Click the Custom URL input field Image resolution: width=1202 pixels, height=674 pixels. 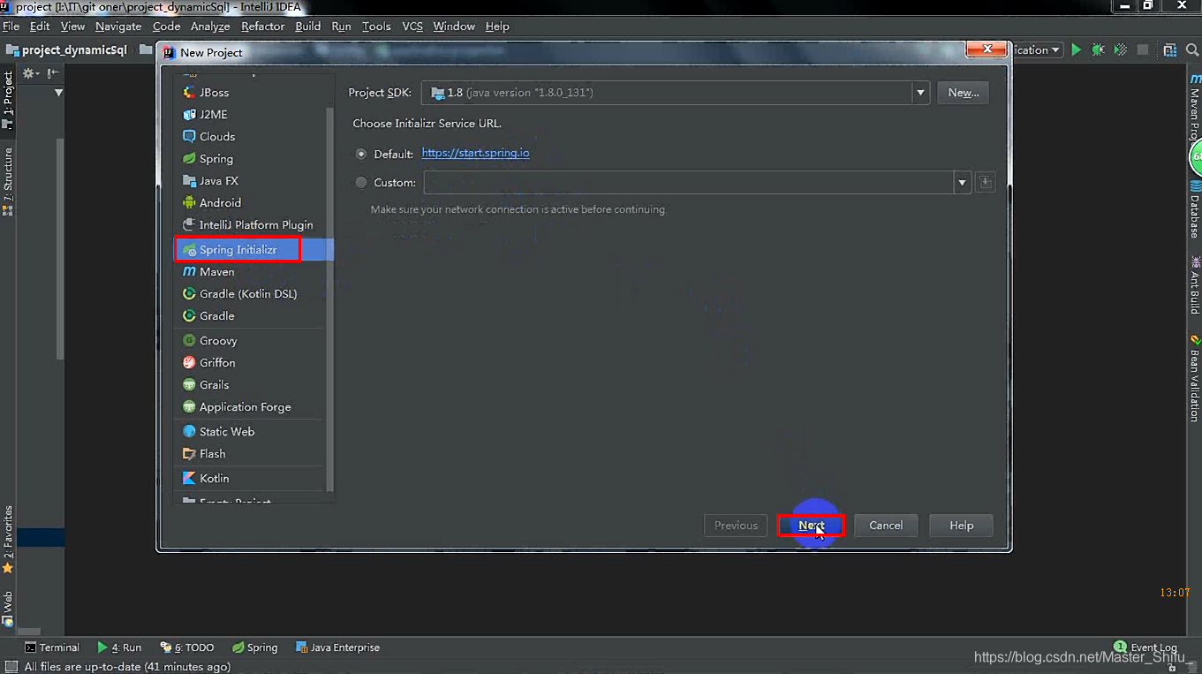pos(689,183)
